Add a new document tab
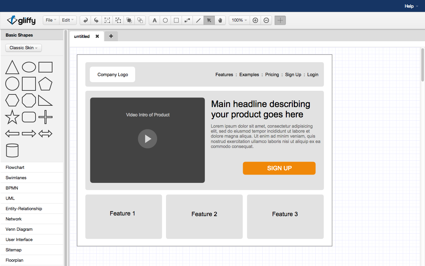This screenshot has height=266, width=425. tap(111, 36)
